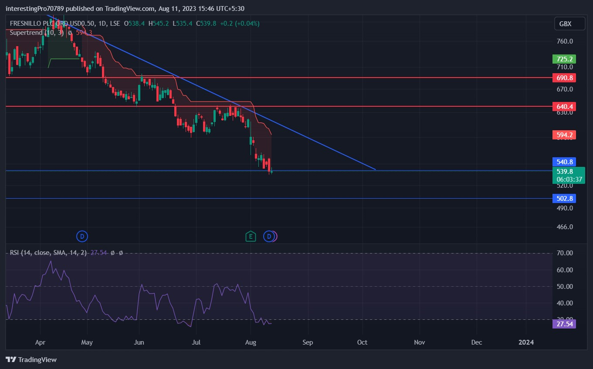This screenshot has height=369, width=593.
Task: Click the blue descending trendline end near Oct
Action: tap(375, 169)
